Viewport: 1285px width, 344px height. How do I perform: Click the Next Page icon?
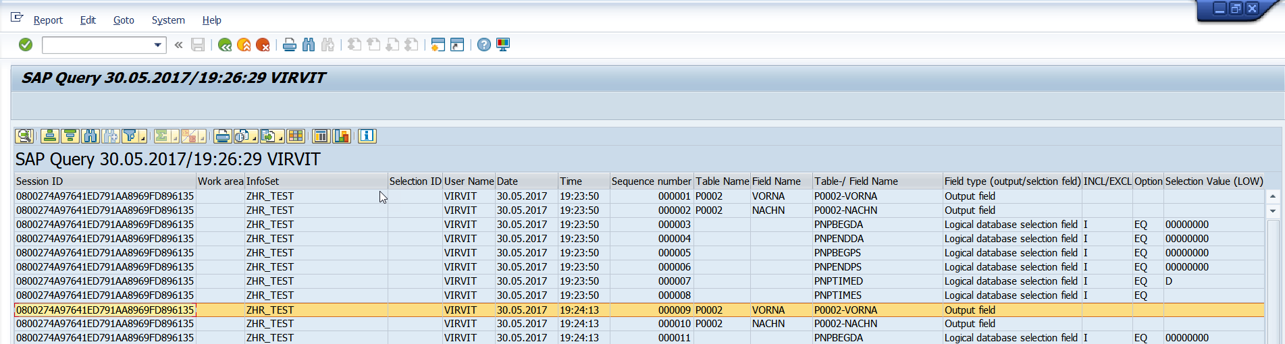(x=392, y=45)
